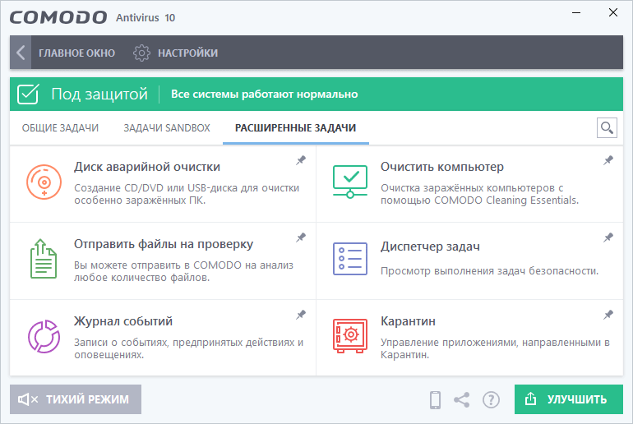Open the Диспетчер задач list icon
Image resolution: width=633 pixels, height=424 pixels.
[350, 259]
